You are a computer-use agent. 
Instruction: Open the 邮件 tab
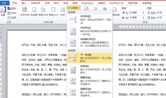pos(56,3)
